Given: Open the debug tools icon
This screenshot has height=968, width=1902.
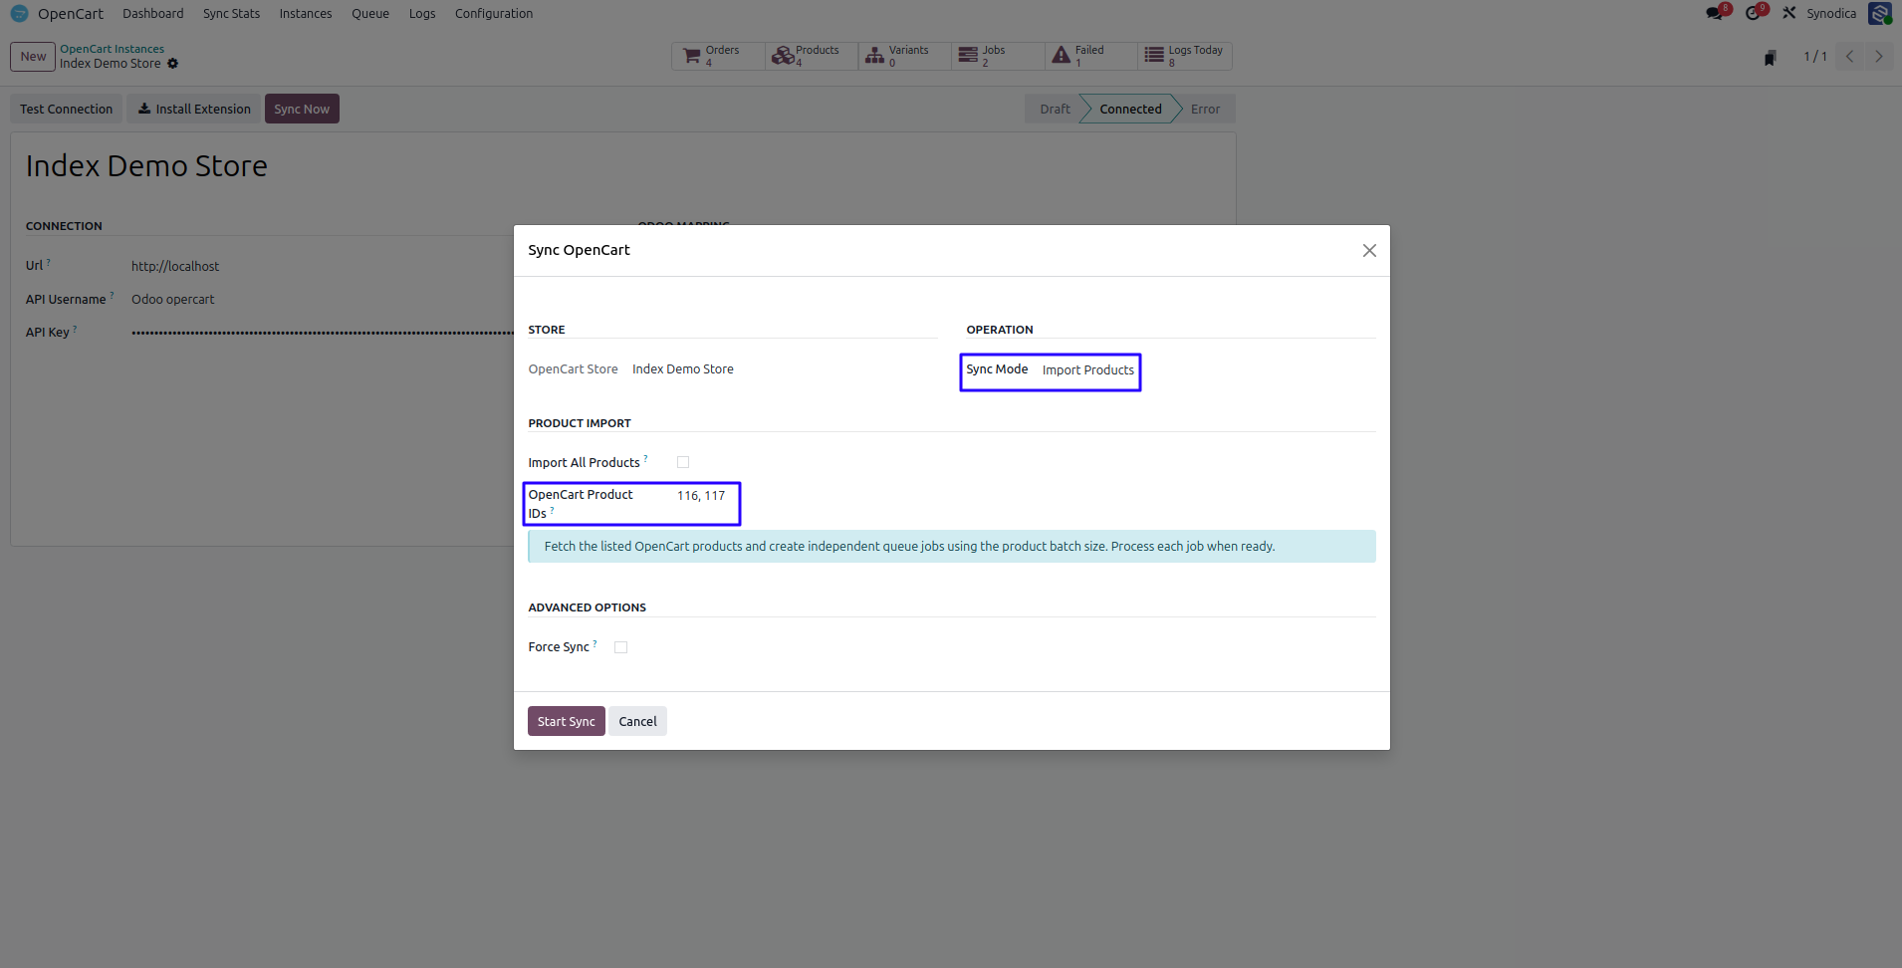Looking at the screenshot, I should (1789, 13).
